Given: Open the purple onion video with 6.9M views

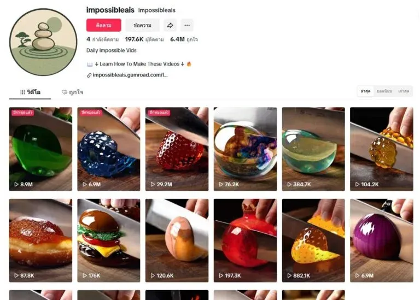Looking at the screenshot, I should (381, 240).
